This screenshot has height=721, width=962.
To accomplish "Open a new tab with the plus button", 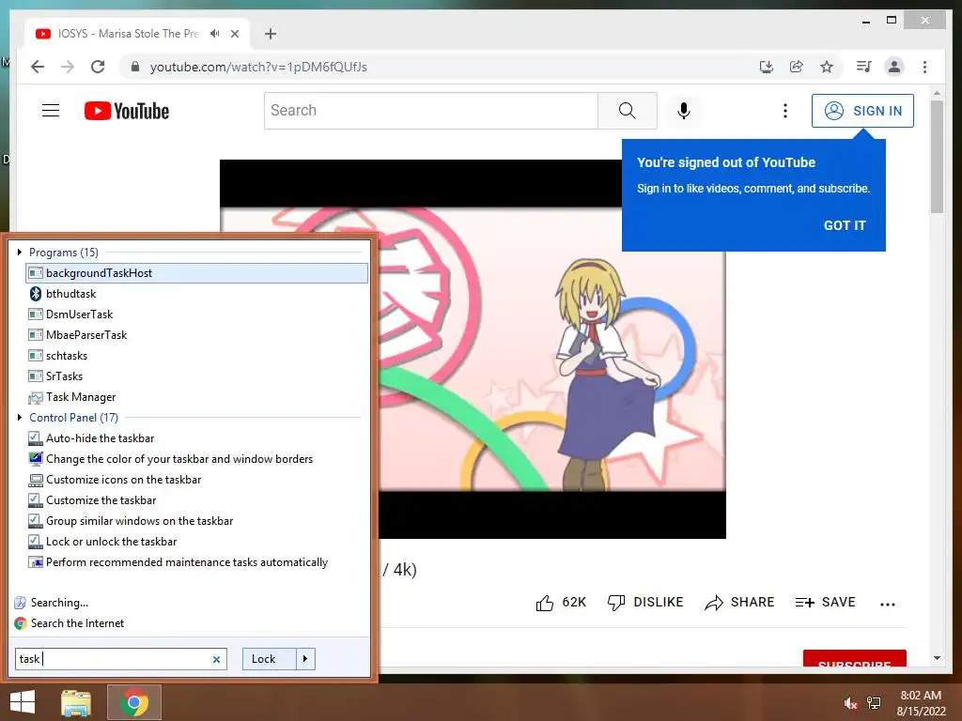I will [271, 34].
